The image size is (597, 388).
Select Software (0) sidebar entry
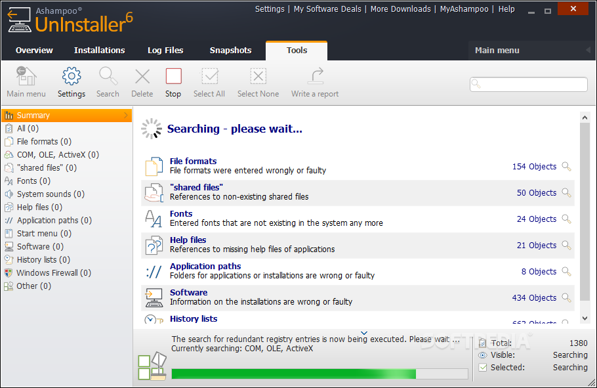coord(67,247)
